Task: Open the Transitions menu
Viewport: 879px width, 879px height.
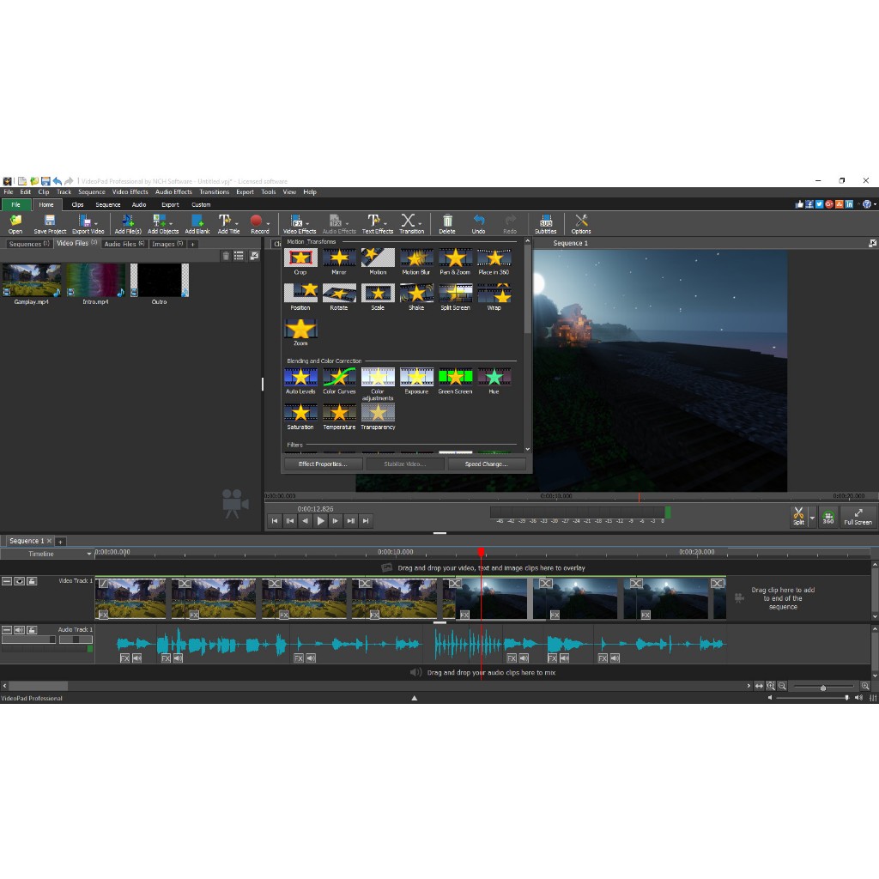Action: (214, 191)
